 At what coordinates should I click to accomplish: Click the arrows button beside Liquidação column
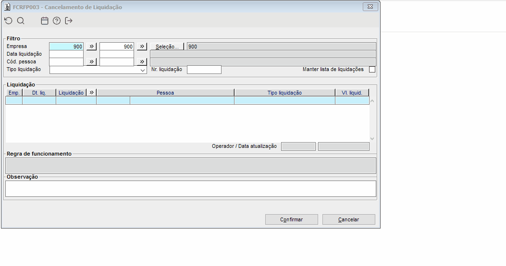[91, 93]
